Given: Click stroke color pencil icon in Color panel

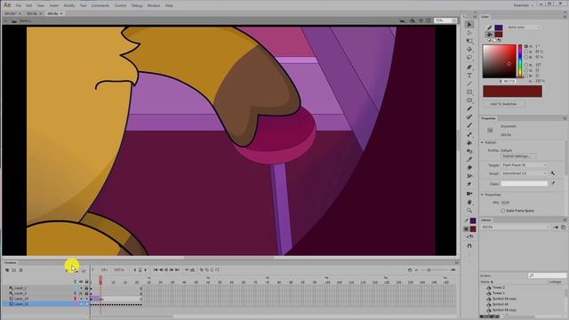Looking at the screenshot, I should (489, 28).
